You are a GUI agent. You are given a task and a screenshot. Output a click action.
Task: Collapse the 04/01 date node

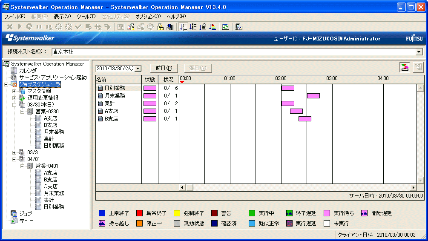[14, 159]
